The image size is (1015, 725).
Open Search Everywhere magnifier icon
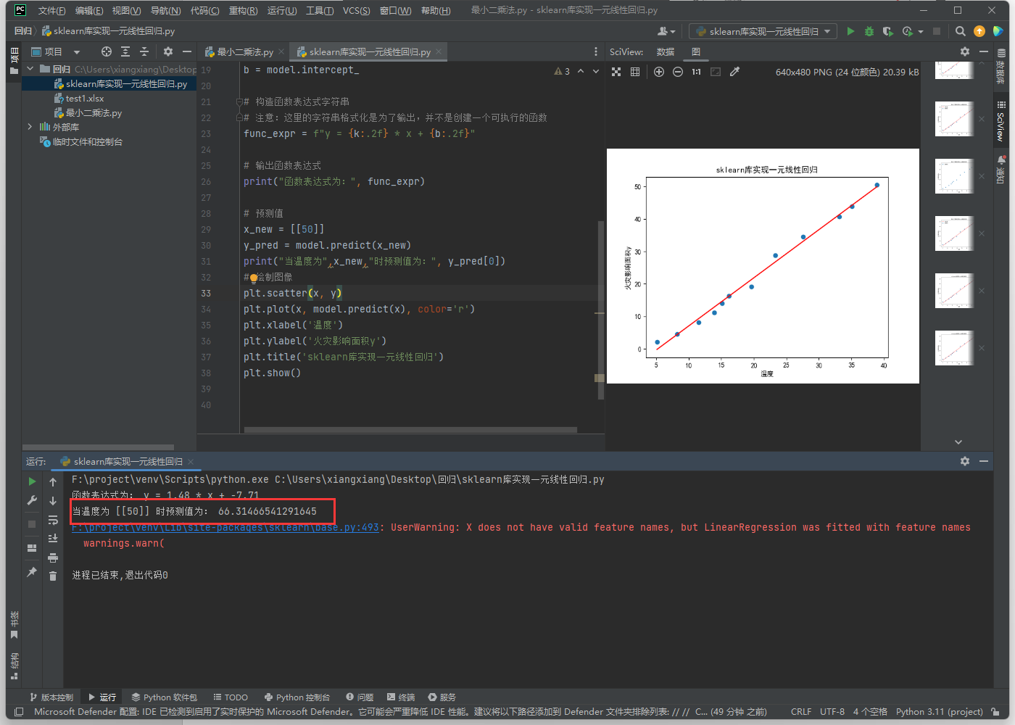[960, 31]
